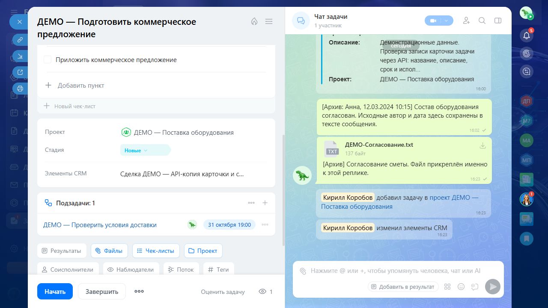Click the flame priority icon in task header
Screen dimensions: 548x308
(x=254, y=21)
